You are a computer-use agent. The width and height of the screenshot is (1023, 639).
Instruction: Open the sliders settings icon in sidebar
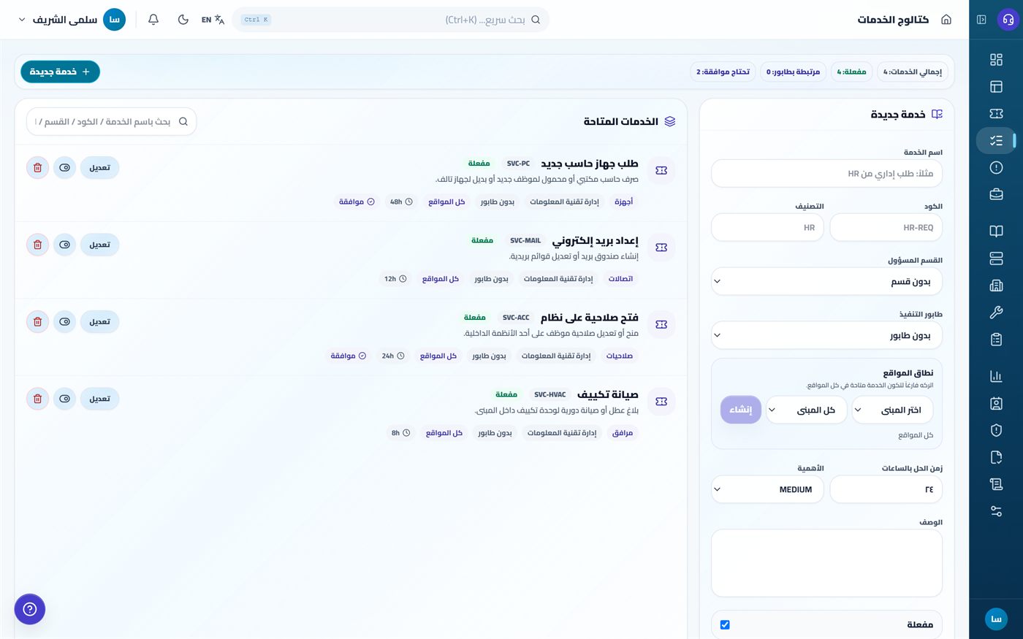[996, 511]
